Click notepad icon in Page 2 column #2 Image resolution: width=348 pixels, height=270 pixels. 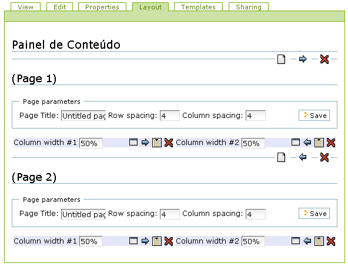[x=319, y=241]
